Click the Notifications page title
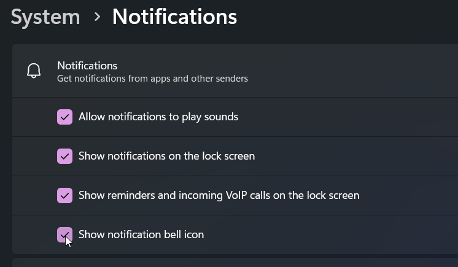Image resolution: width=458 pixels, height=267 pixels. (x=174, y=17)
